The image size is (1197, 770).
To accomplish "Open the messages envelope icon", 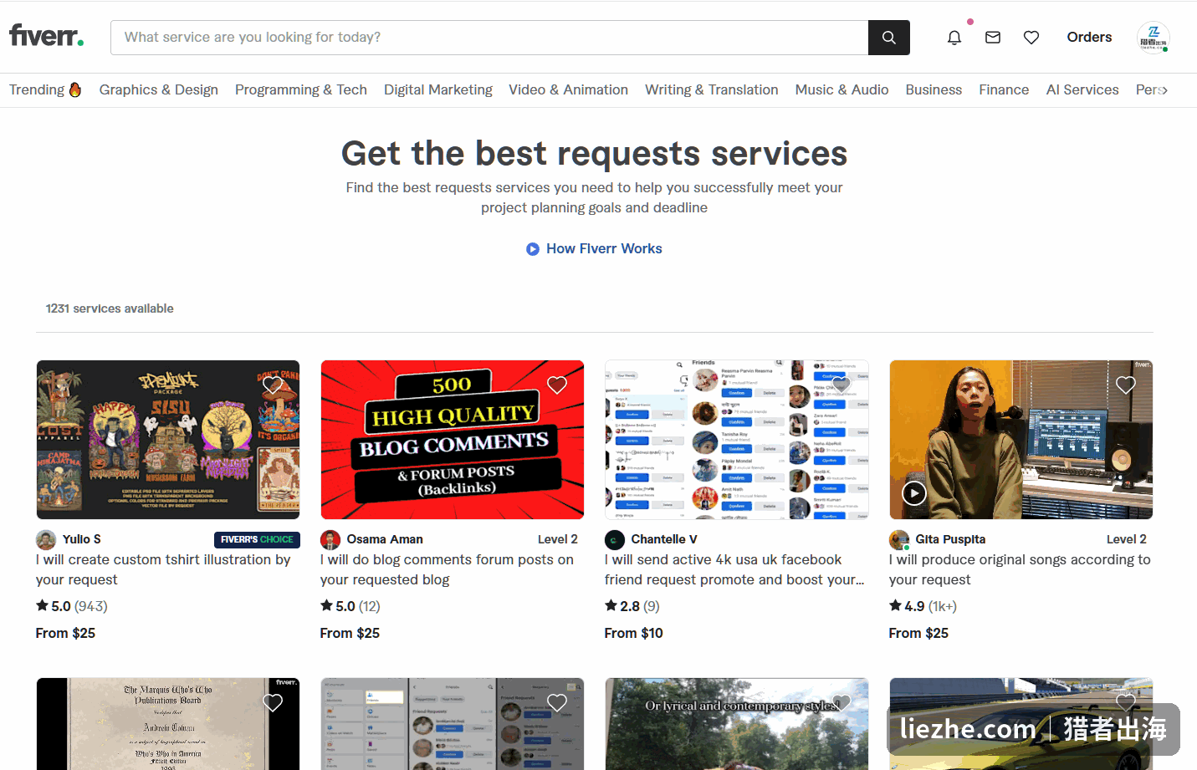I will 993,38.
